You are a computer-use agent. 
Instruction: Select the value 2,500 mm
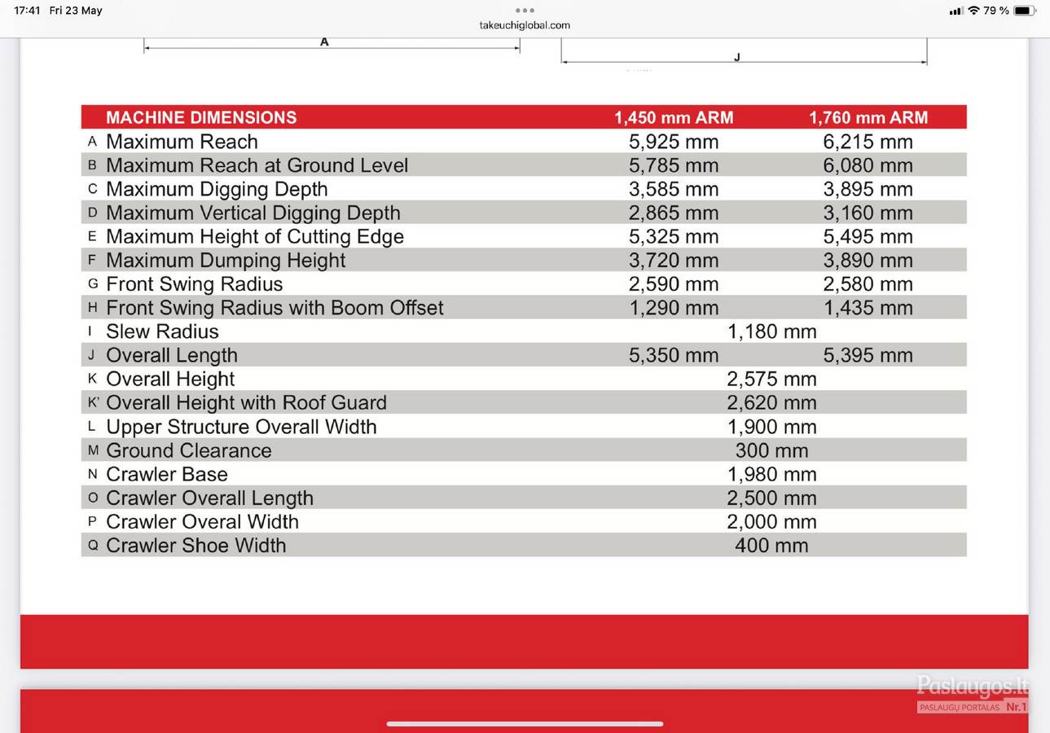[771, 498]
